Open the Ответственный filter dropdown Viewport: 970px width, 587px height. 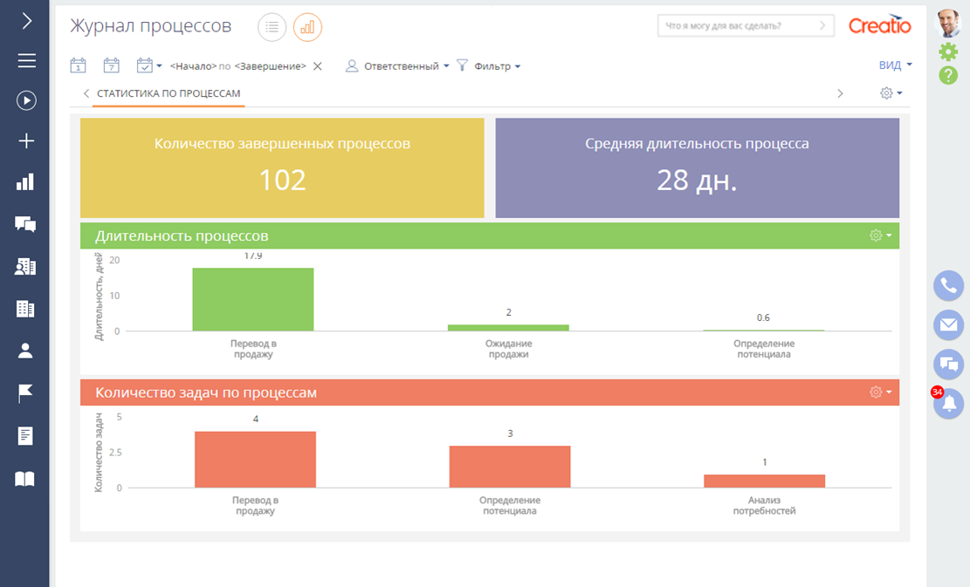[397, 66]
